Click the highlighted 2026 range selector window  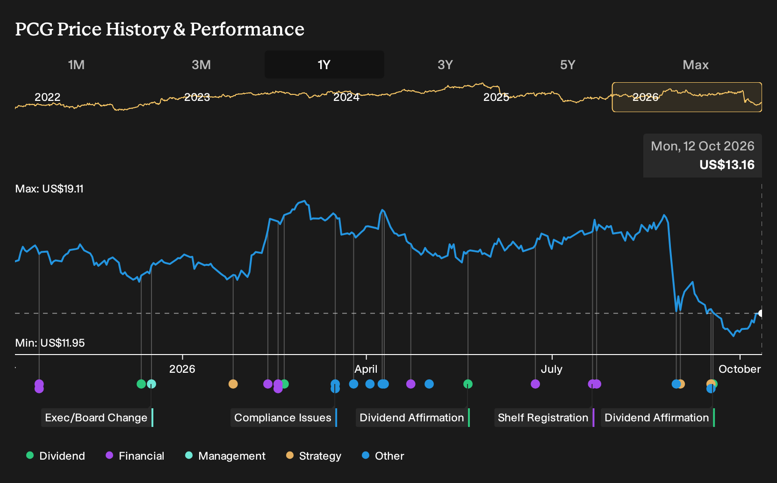[687, 97]
